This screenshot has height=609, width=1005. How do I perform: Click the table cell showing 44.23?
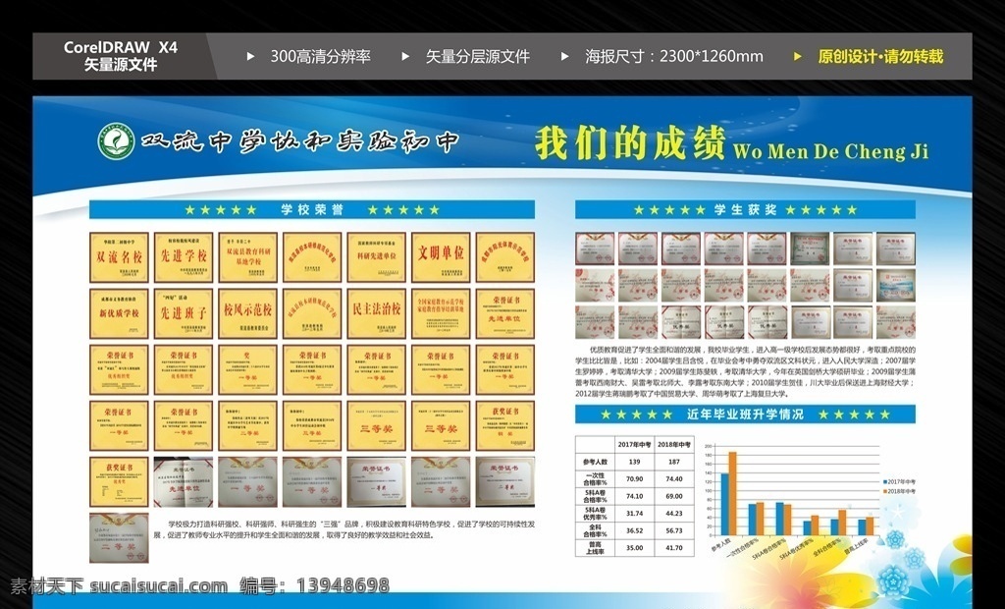(674, 514)
